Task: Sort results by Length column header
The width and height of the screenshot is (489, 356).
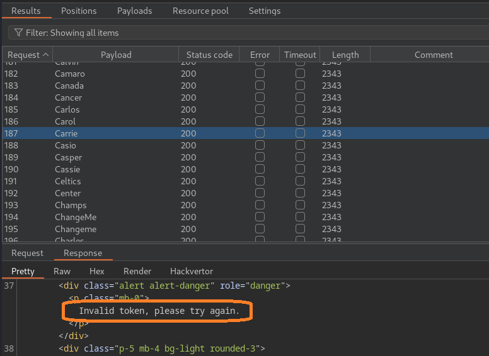Action: (345, 55)
